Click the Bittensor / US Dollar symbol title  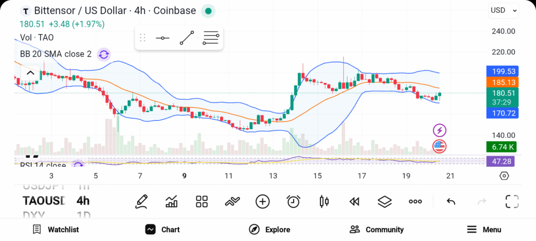tap(115, 11)
